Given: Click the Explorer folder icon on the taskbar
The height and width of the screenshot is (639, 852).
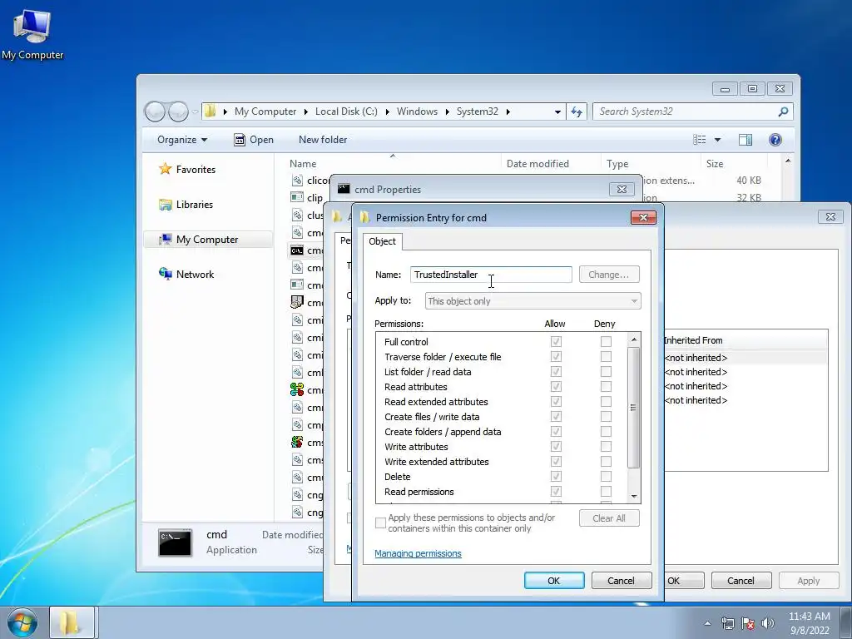Looking at the screenshot, I should point(73,622).
